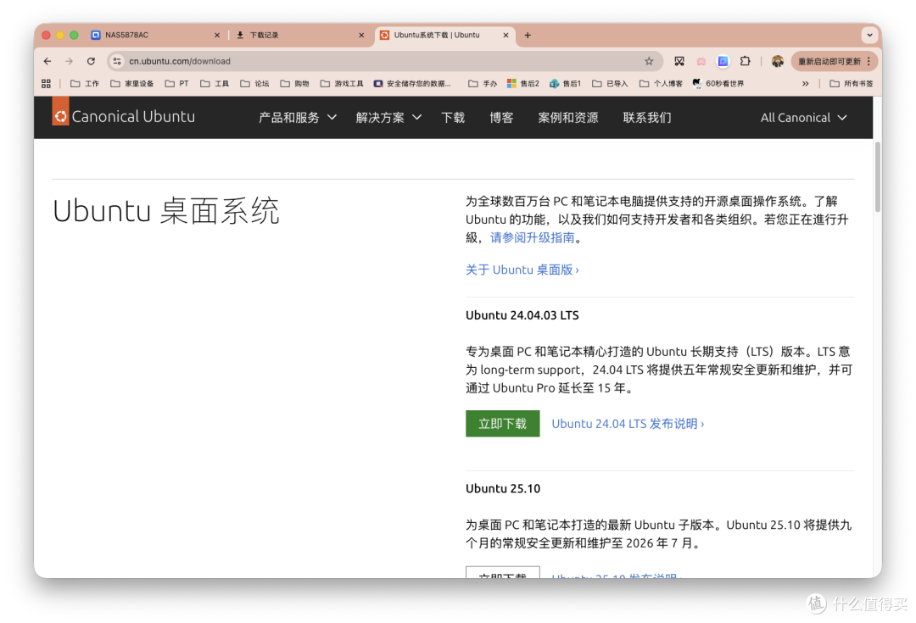This screenshot has height=623, width=916.
Task: Open the 个人博客 bookmark folder
Action: click(x=661, y=84)
